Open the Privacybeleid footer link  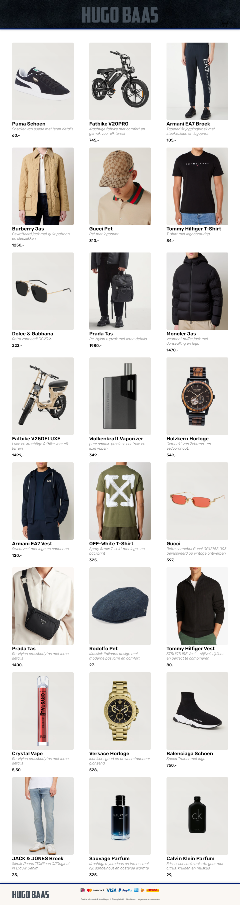point(118,899)
